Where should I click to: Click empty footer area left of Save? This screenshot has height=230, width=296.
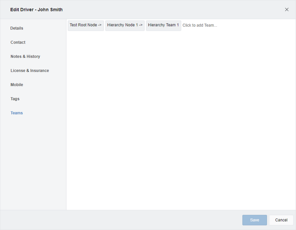[x=123, y=220]
